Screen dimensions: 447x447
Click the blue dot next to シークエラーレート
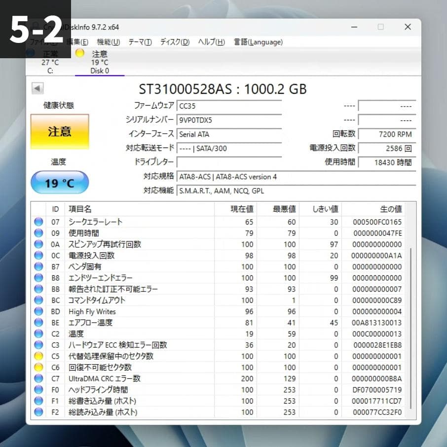(38, 222)
